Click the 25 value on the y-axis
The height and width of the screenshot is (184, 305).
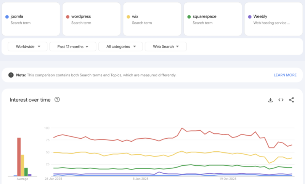pyautogui.click(x=48, y=164)
